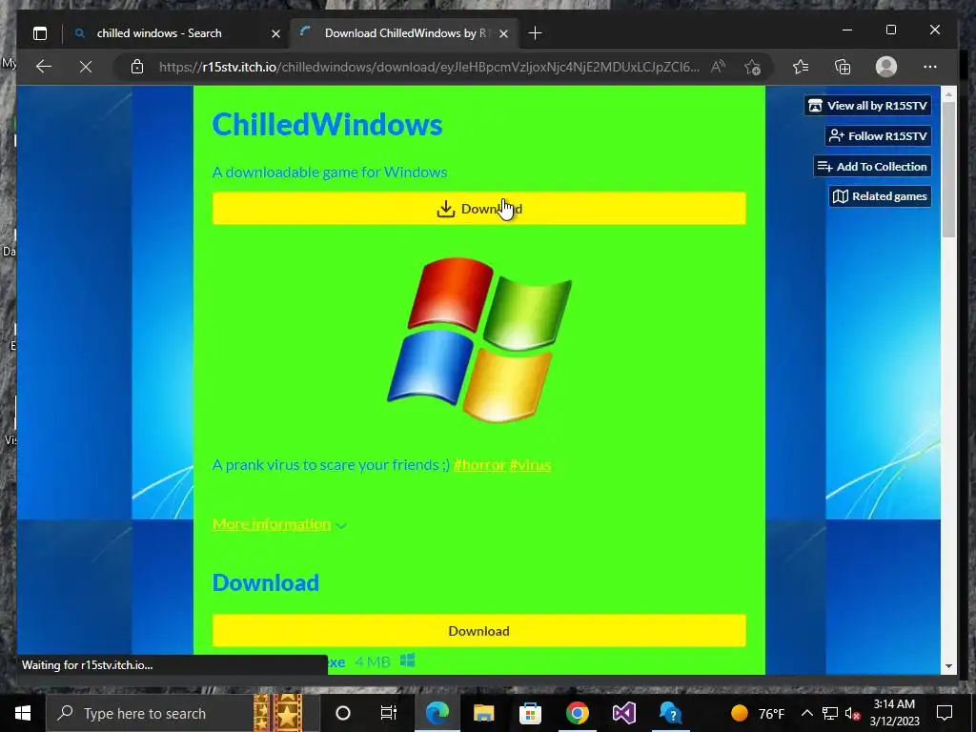976x732 pixels.
Task: Activate the Read aloud icon
Action: coord(719,67)
